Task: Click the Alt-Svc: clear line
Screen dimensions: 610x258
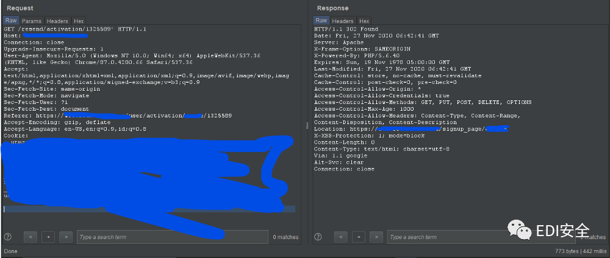Action: click(339, 162)
